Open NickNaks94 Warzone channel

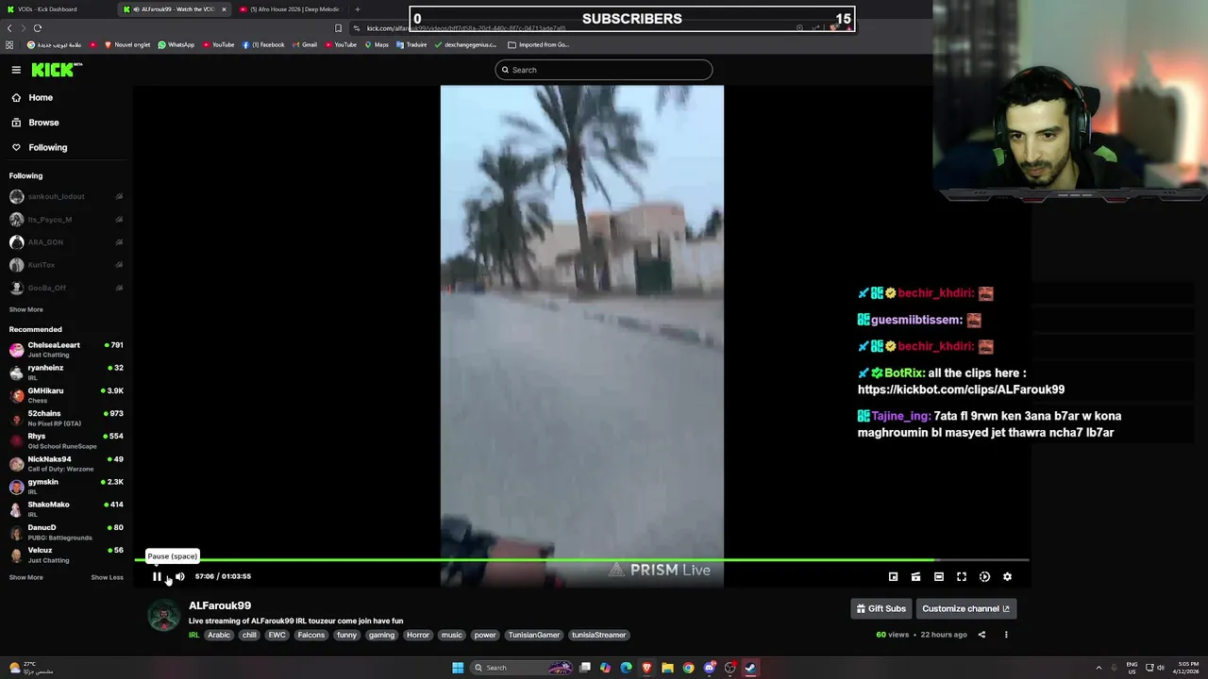(x=66, y=463)
